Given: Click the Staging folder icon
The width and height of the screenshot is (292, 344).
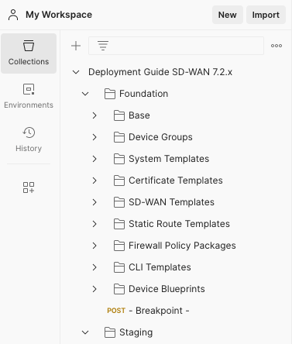Looking at the screenshot, I should coord(110,332).
